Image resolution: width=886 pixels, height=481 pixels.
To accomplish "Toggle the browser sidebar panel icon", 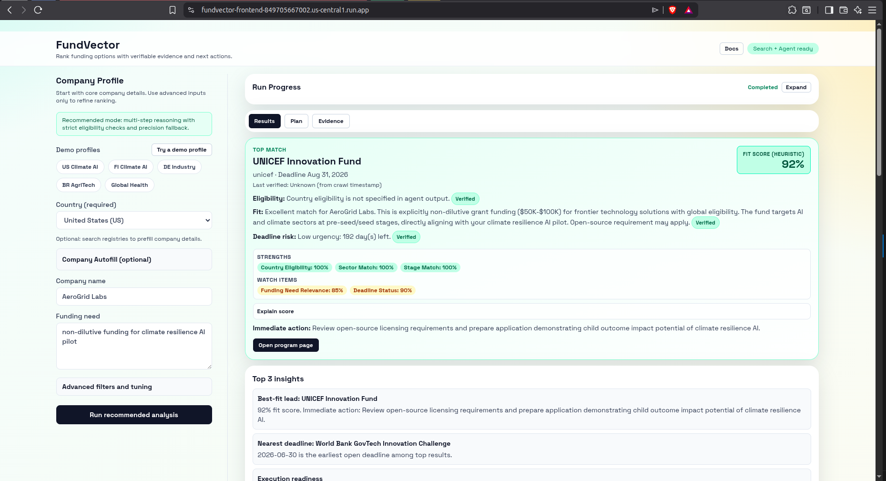I will point(829,10).
